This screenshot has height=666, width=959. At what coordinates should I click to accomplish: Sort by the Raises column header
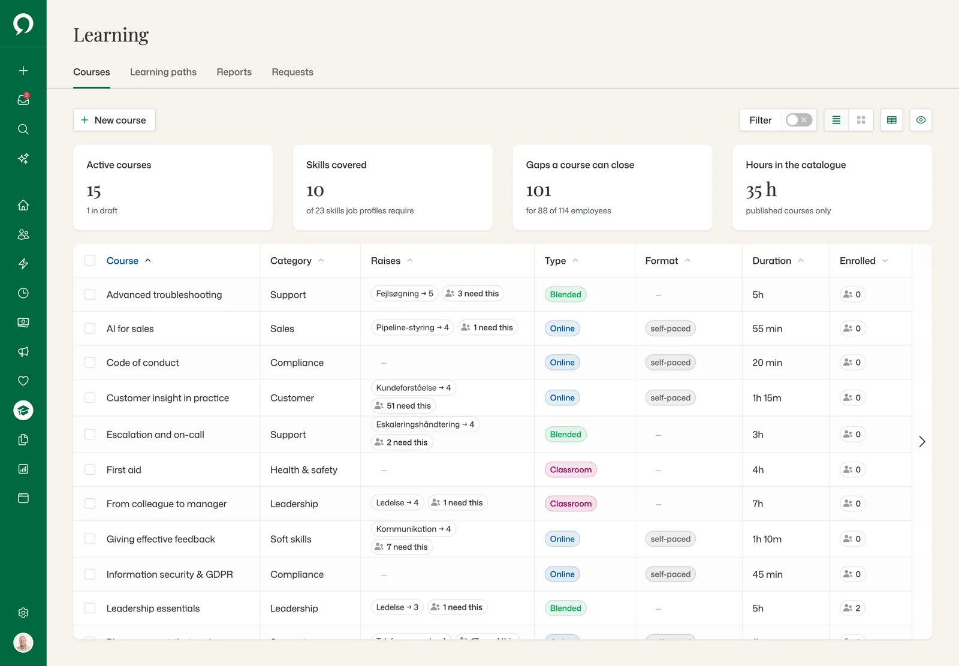391,261
